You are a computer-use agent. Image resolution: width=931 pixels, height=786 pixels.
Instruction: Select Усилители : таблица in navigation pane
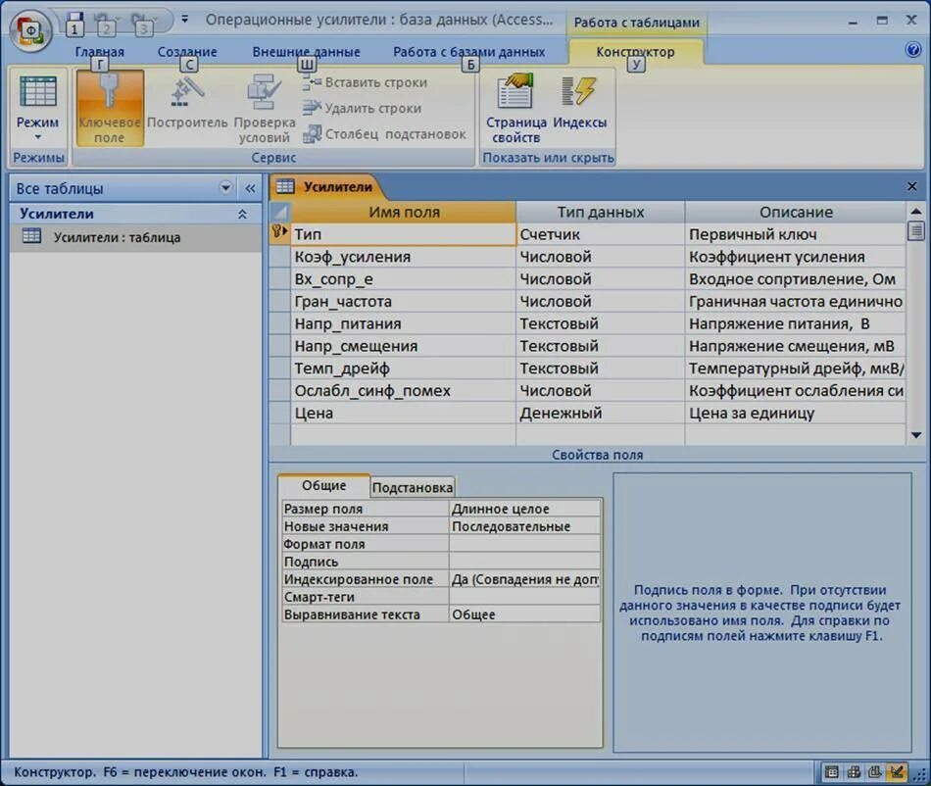135,237
